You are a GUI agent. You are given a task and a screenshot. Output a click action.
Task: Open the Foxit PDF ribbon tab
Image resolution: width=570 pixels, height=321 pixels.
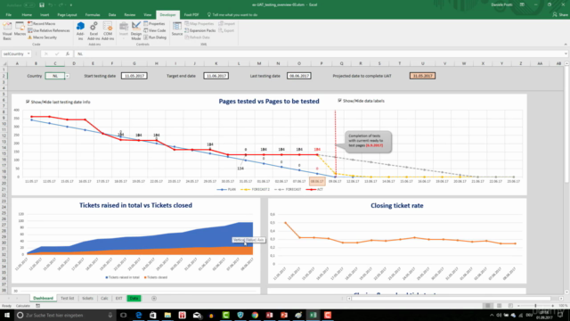point(191,15)
